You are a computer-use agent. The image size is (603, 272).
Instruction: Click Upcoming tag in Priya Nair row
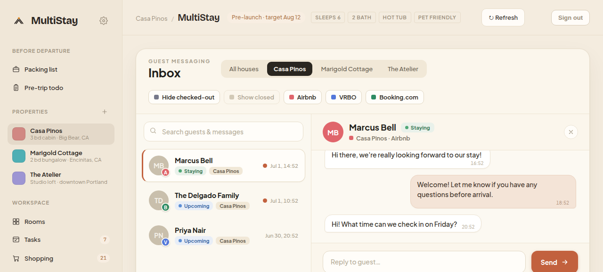click(x=194, y=241)
